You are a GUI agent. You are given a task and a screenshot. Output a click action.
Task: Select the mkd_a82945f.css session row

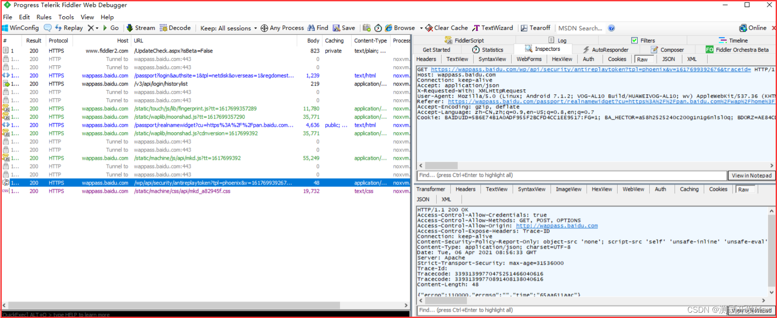click(206, 191)
